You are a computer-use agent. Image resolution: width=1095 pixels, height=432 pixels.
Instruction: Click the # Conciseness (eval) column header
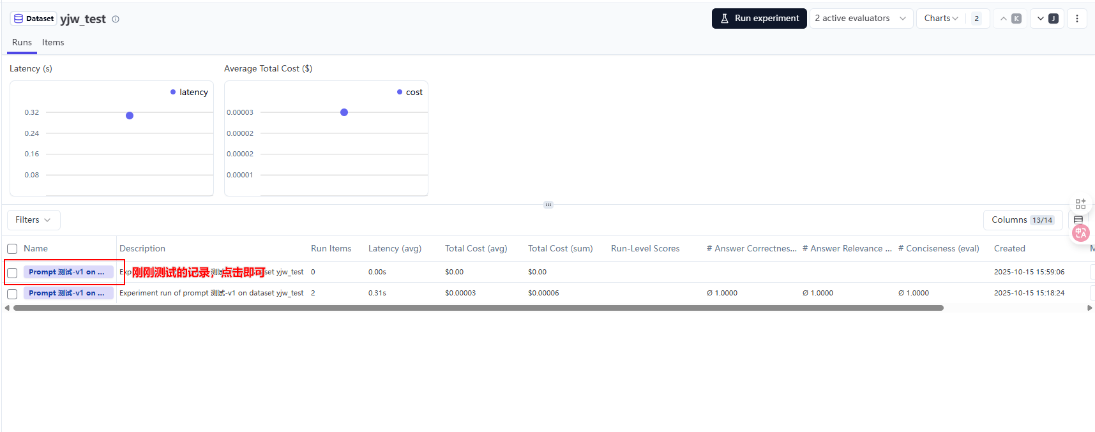[x=939, y=248]
